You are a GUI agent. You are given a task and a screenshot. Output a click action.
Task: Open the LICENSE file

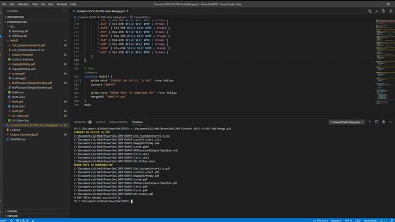pyautogui.click(x=15, y=130)
